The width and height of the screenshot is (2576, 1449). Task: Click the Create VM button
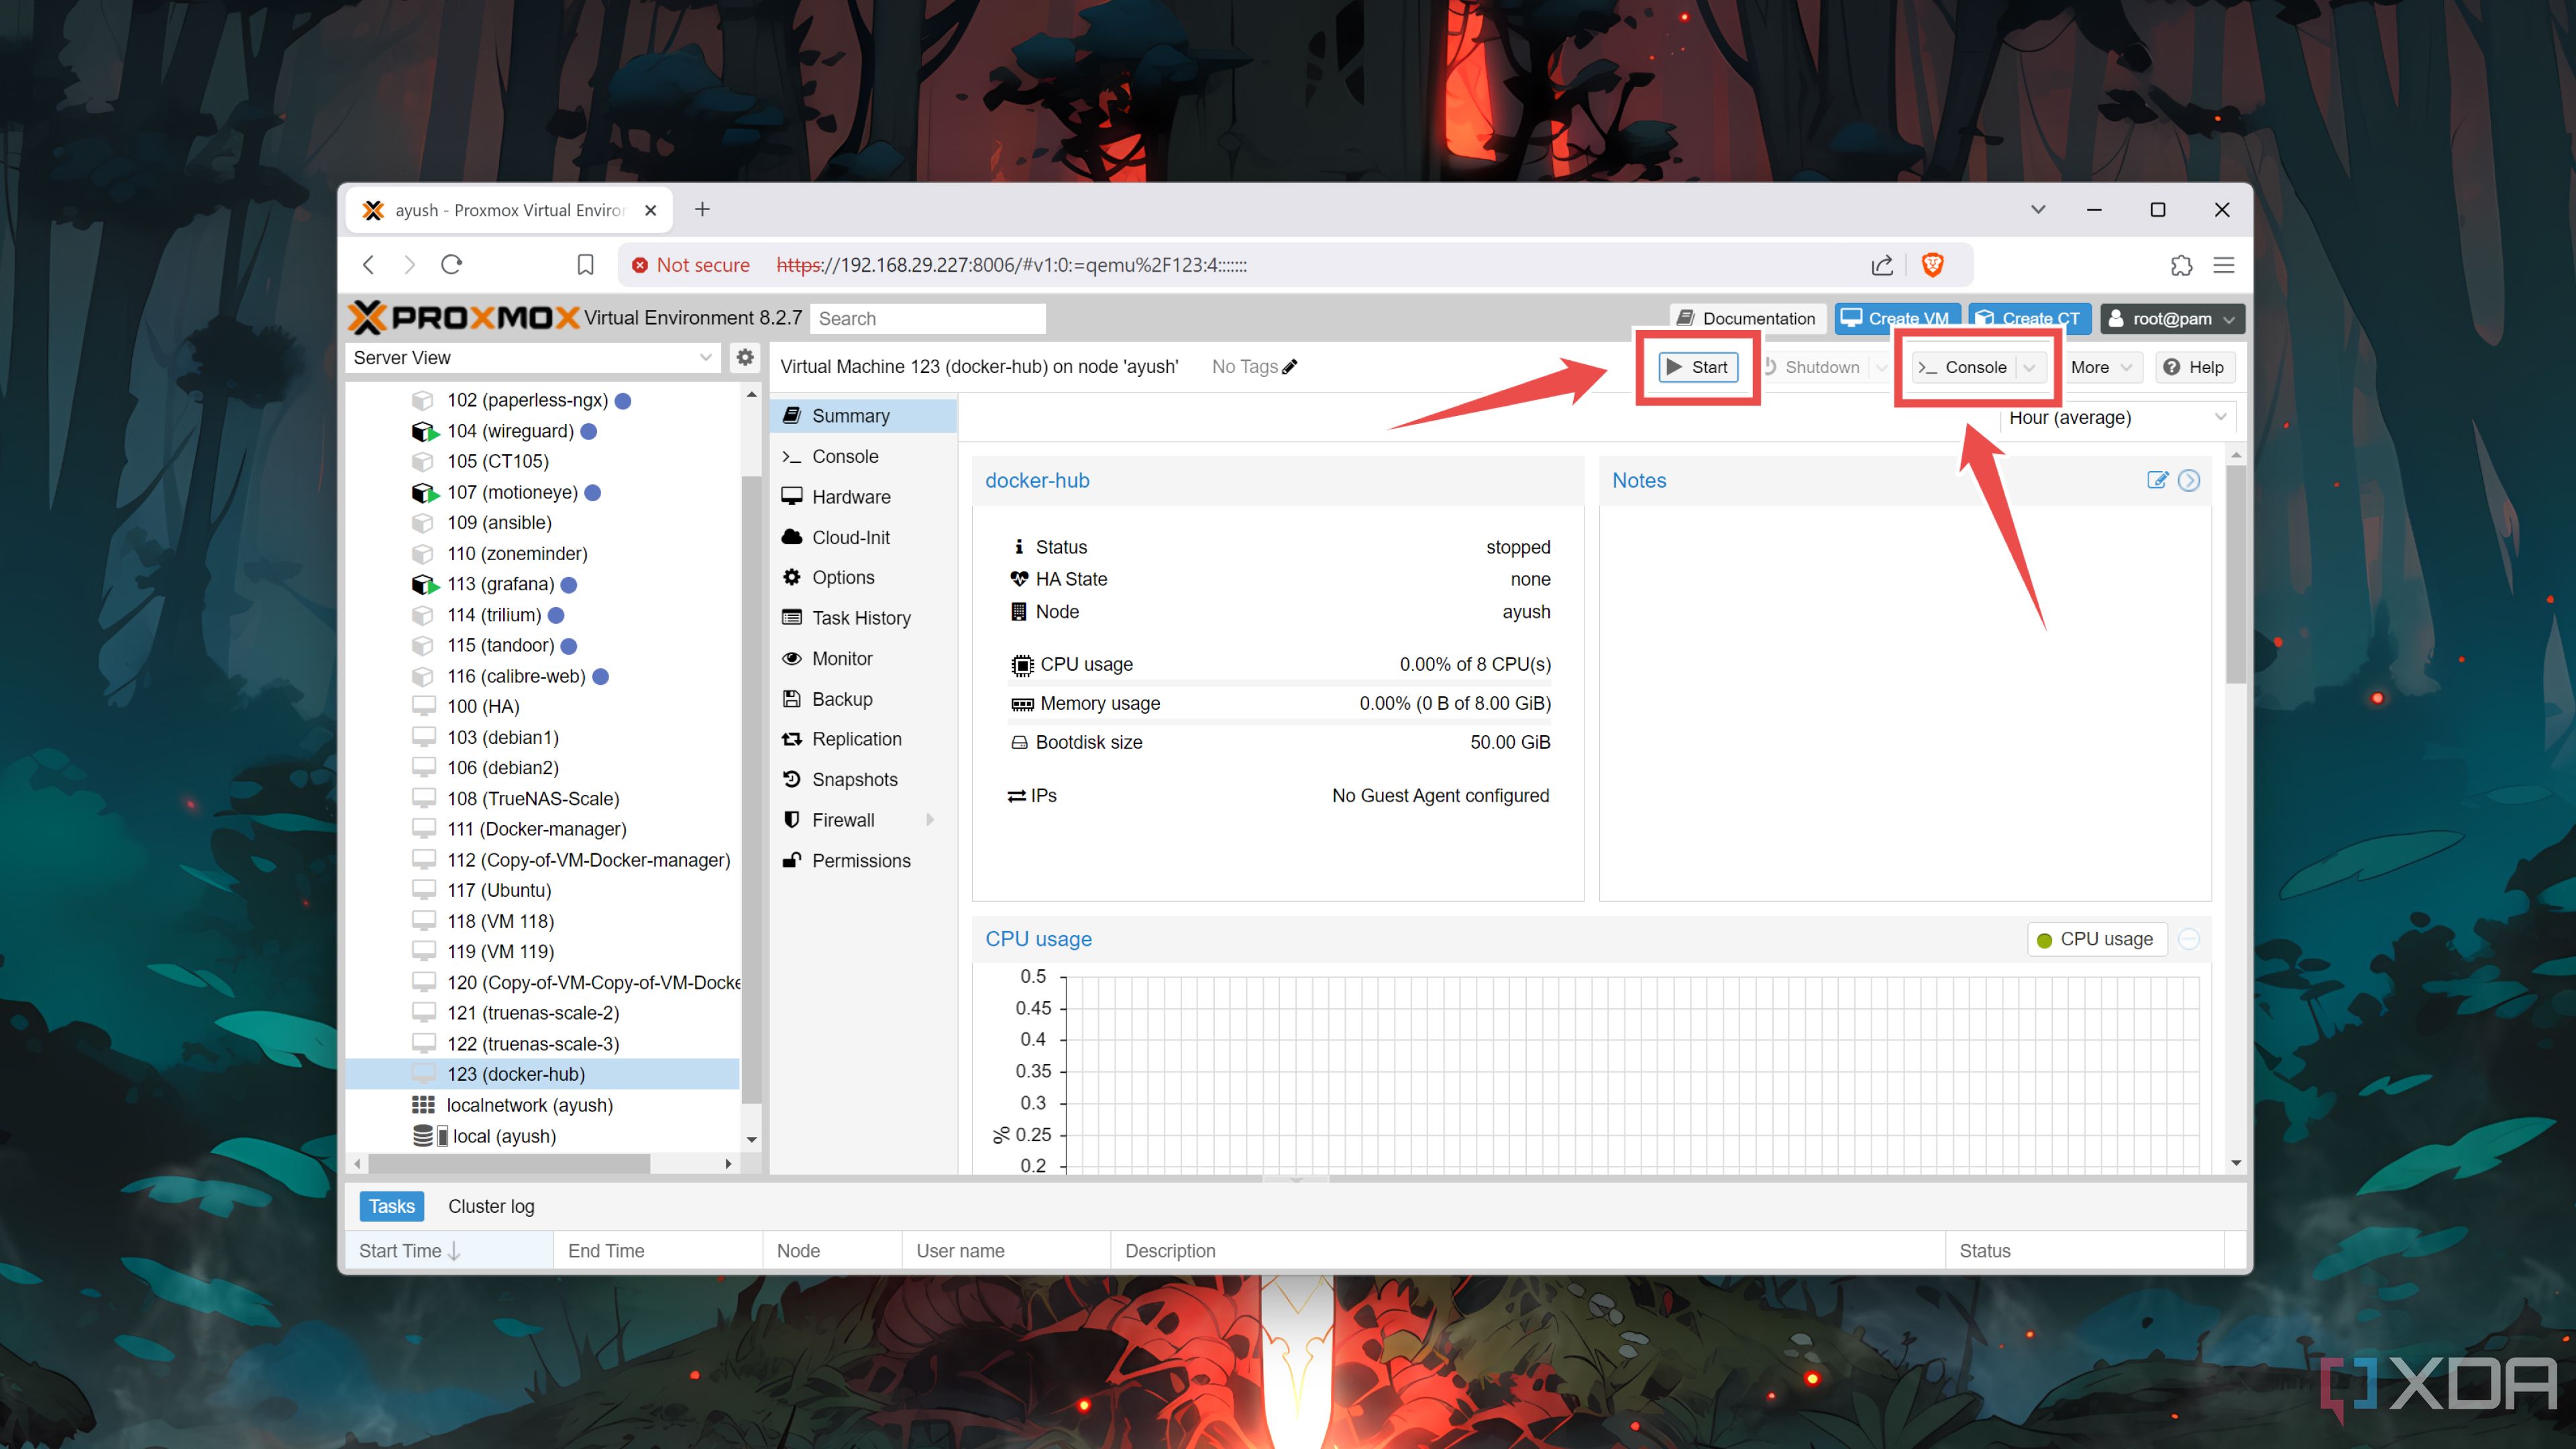pyautogui.click(x=1896, y=318)
